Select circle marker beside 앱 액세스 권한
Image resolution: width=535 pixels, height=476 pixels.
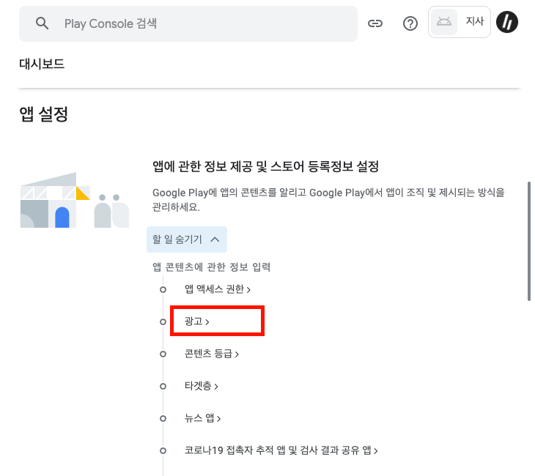coord(163,289)
